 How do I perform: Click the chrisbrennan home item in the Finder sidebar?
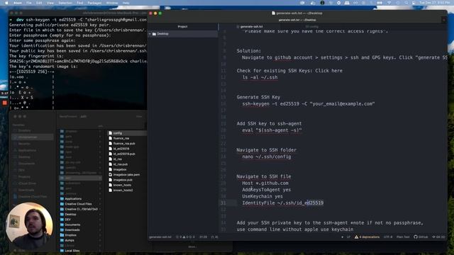(x=32, y=137)
